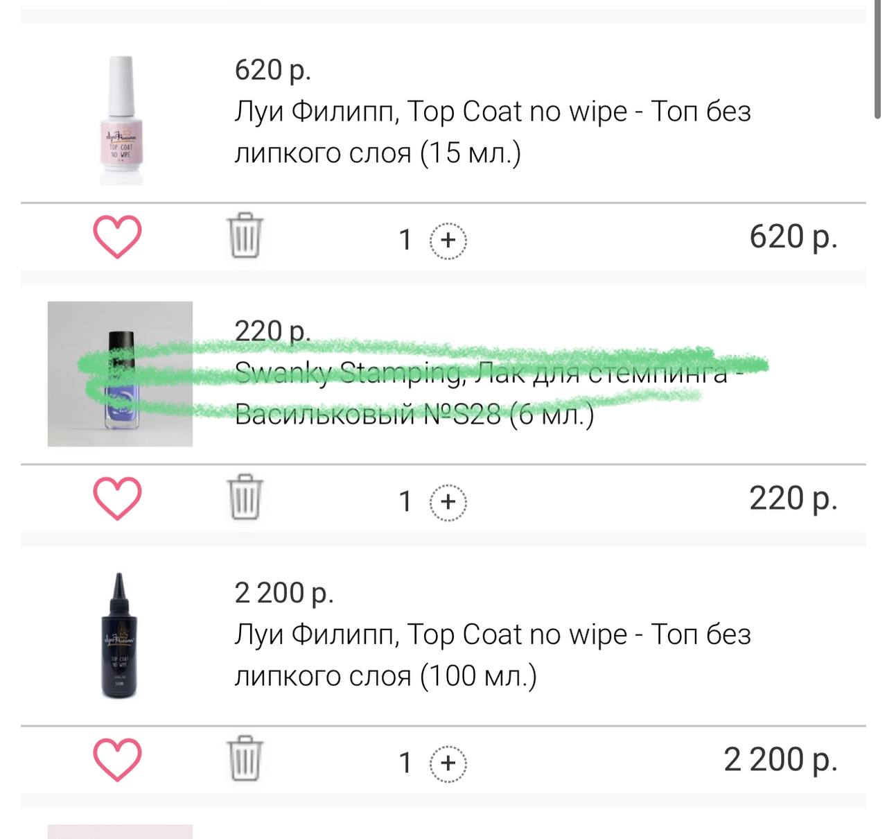Favorite the Swanky Stamping polish
Screen dimensions: 887x839
(x=117, y=499)
